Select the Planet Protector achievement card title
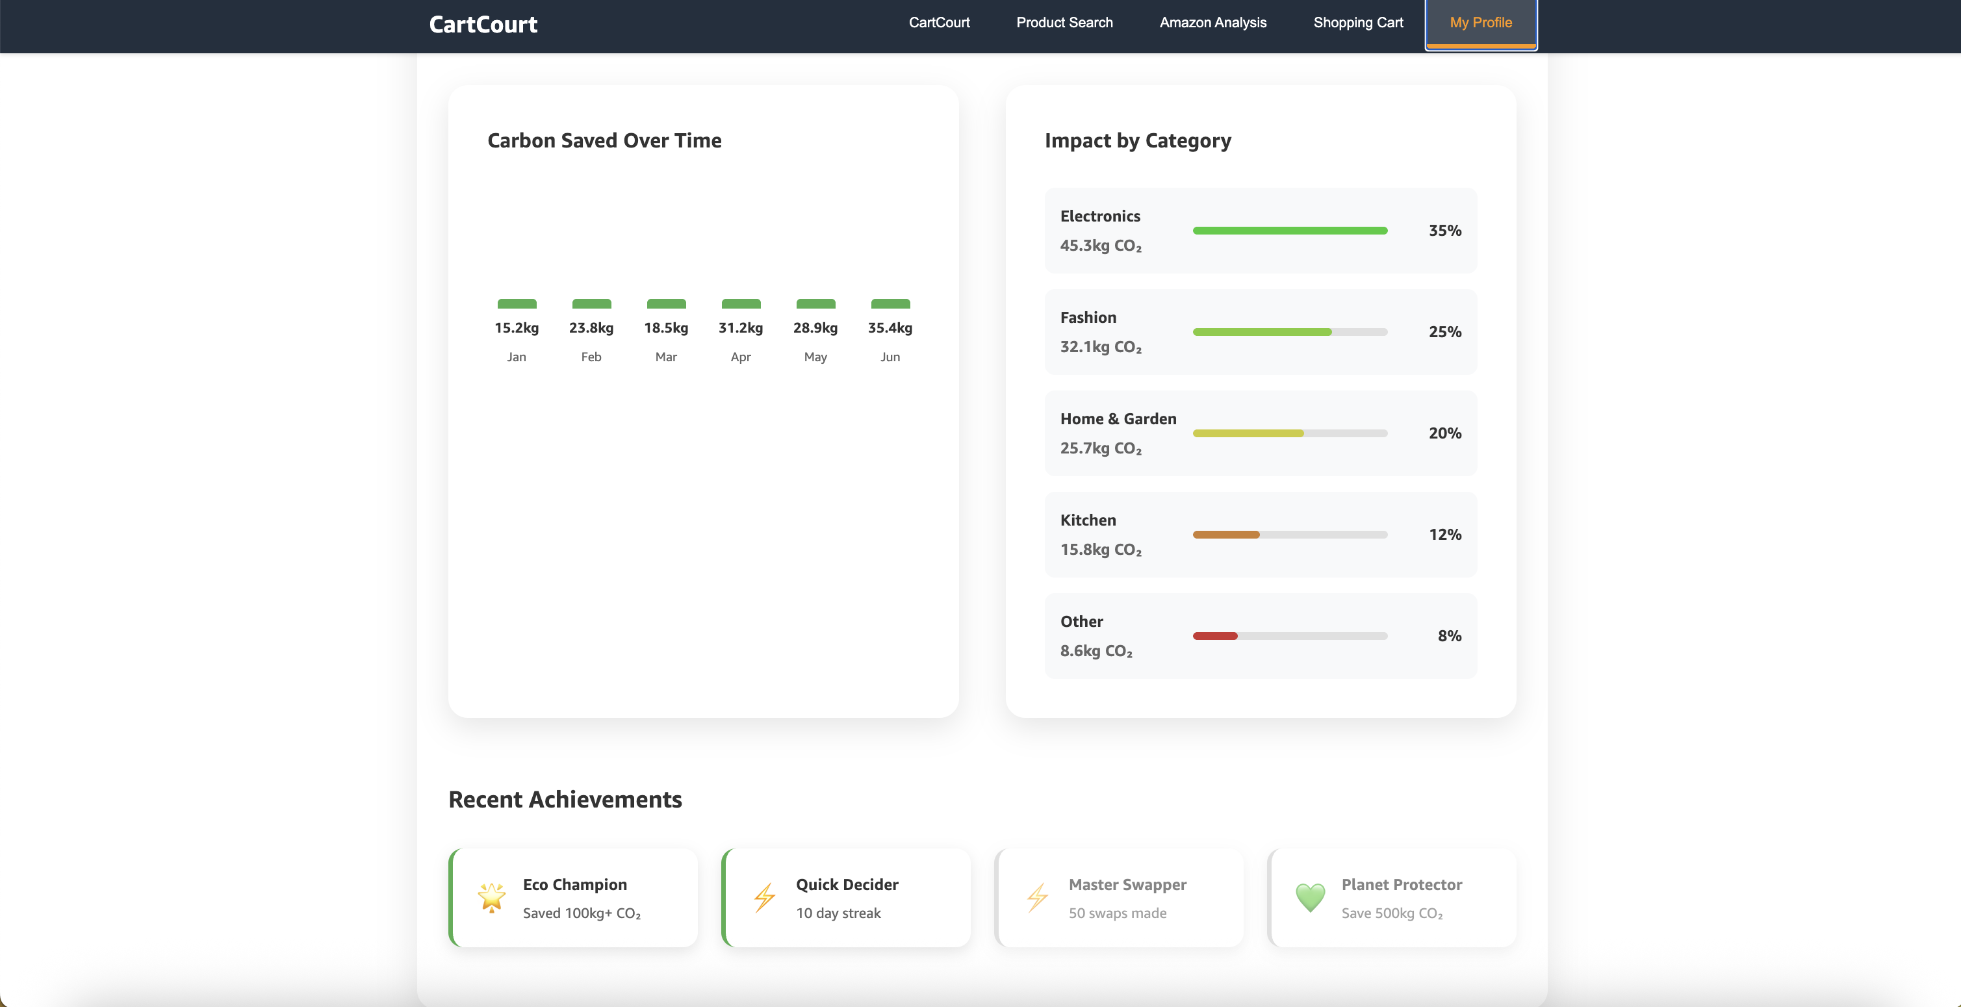1961x1007 pixels. [1402, 884]
